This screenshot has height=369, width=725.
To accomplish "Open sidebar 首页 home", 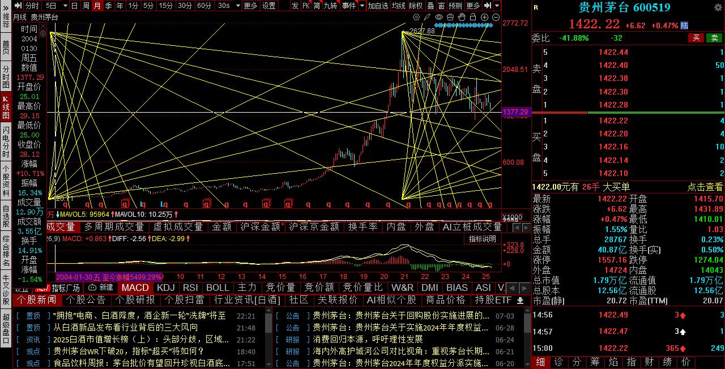I will (x=6, y=46).
